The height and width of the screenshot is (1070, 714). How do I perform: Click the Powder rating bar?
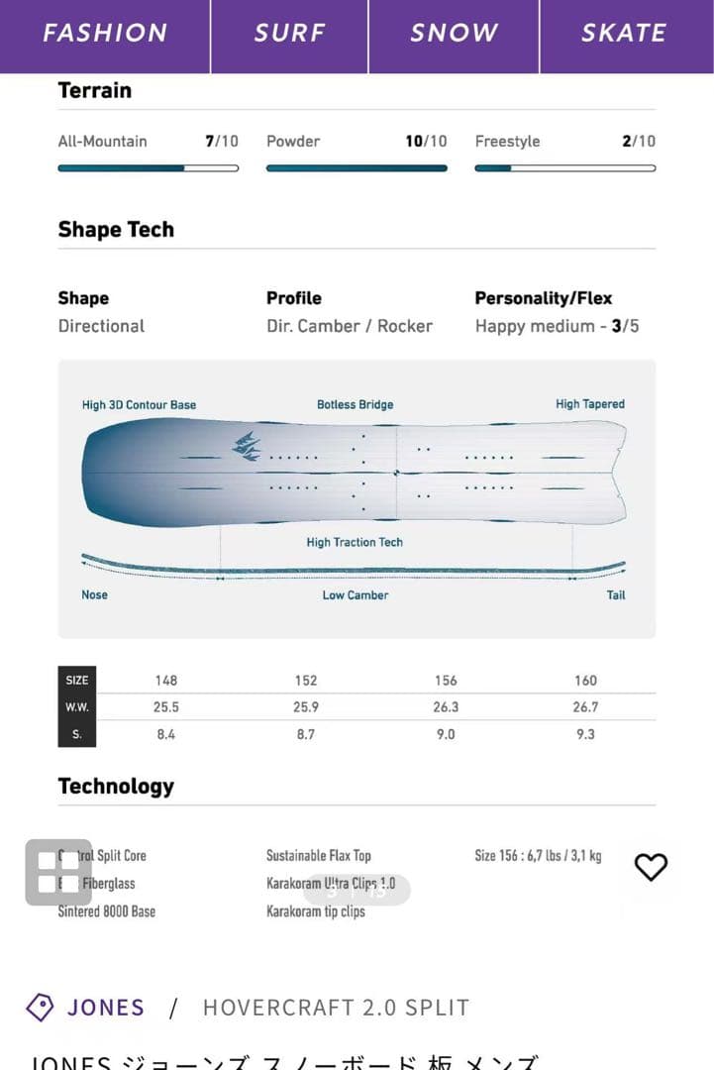tap(357, 168)
